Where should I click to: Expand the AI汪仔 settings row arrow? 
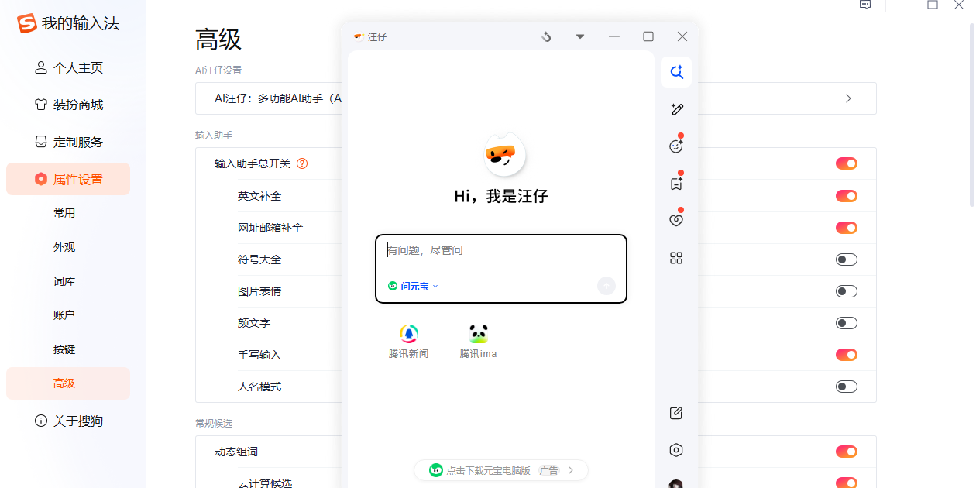point(848,98)
